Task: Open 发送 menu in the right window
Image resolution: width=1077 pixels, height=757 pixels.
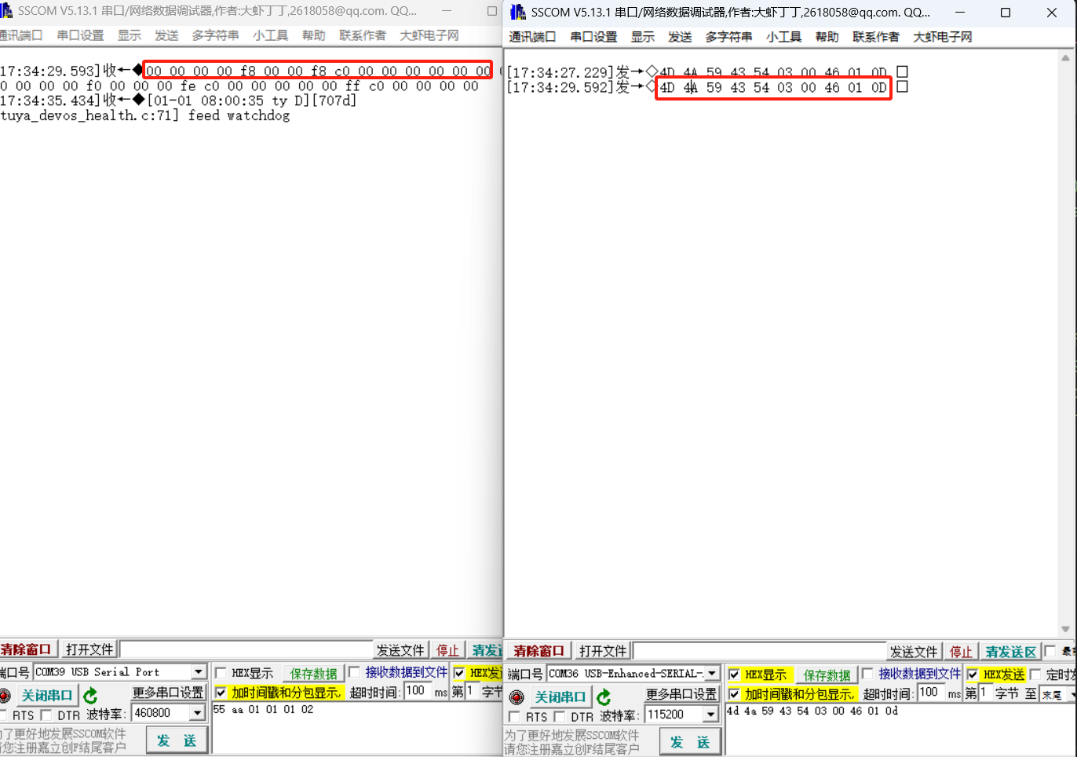Action: (x=680, y=37)
